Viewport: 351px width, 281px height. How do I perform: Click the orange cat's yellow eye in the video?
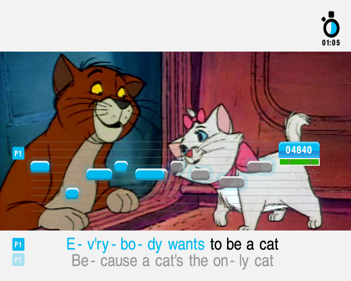point(98,89)
